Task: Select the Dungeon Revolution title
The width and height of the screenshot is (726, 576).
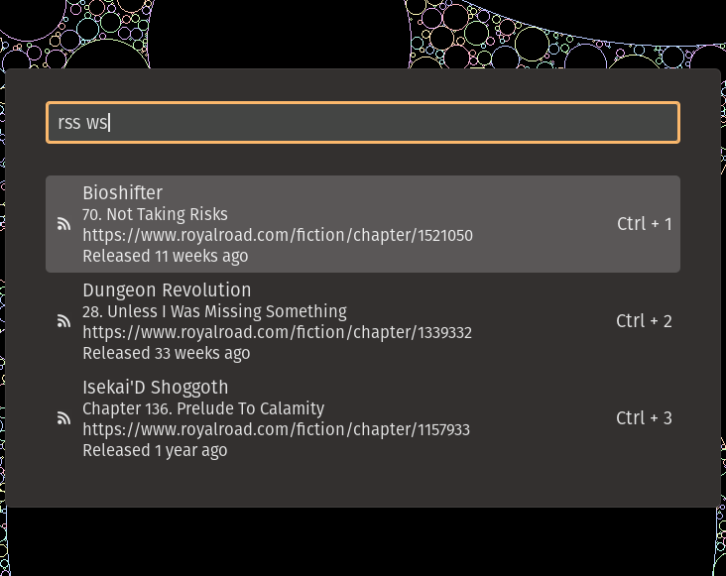Action: tap(167, 290)
